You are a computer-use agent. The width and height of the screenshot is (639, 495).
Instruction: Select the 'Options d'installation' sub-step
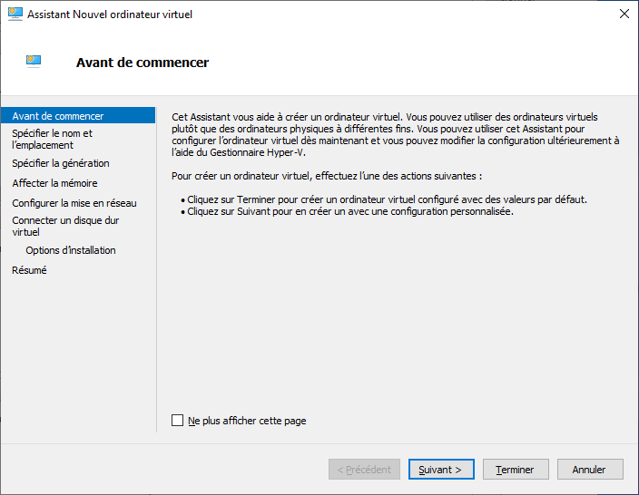tap(71, 250)
